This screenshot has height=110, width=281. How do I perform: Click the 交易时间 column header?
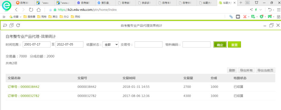point(129,78)
